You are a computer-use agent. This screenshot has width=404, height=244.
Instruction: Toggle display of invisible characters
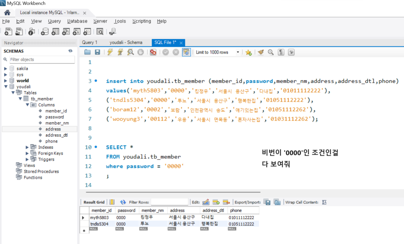coord(281,52)
